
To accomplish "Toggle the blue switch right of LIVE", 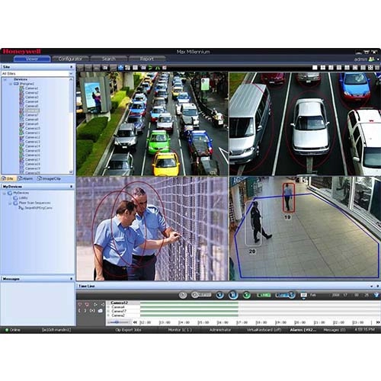I will [285, 295].
